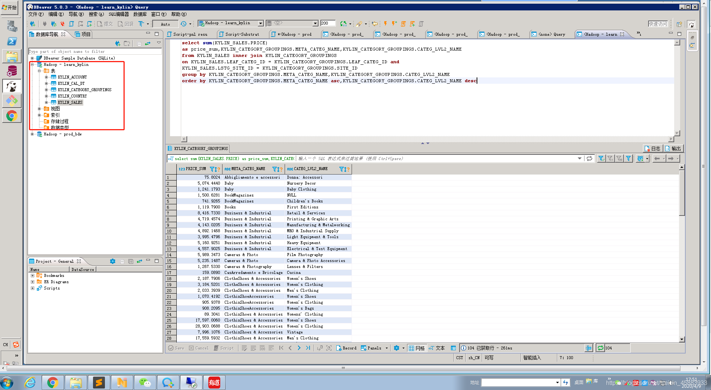Click the 日志 log button
The height and width of the screenshot is (390, 711).
653,148
